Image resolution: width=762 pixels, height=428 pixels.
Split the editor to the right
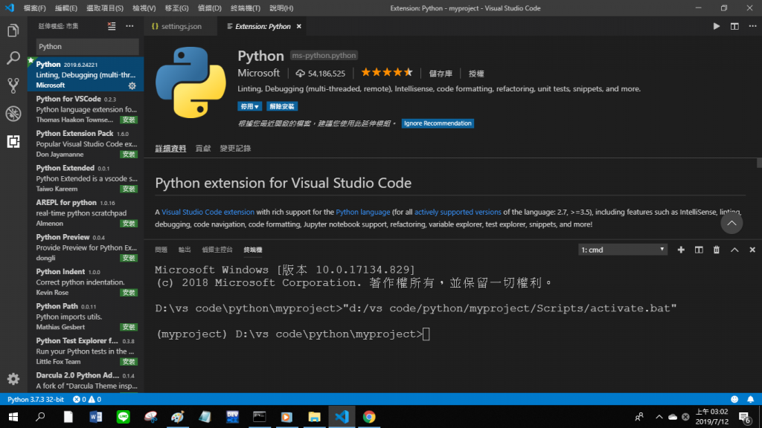pyautogui.click(x=734, y=26)
